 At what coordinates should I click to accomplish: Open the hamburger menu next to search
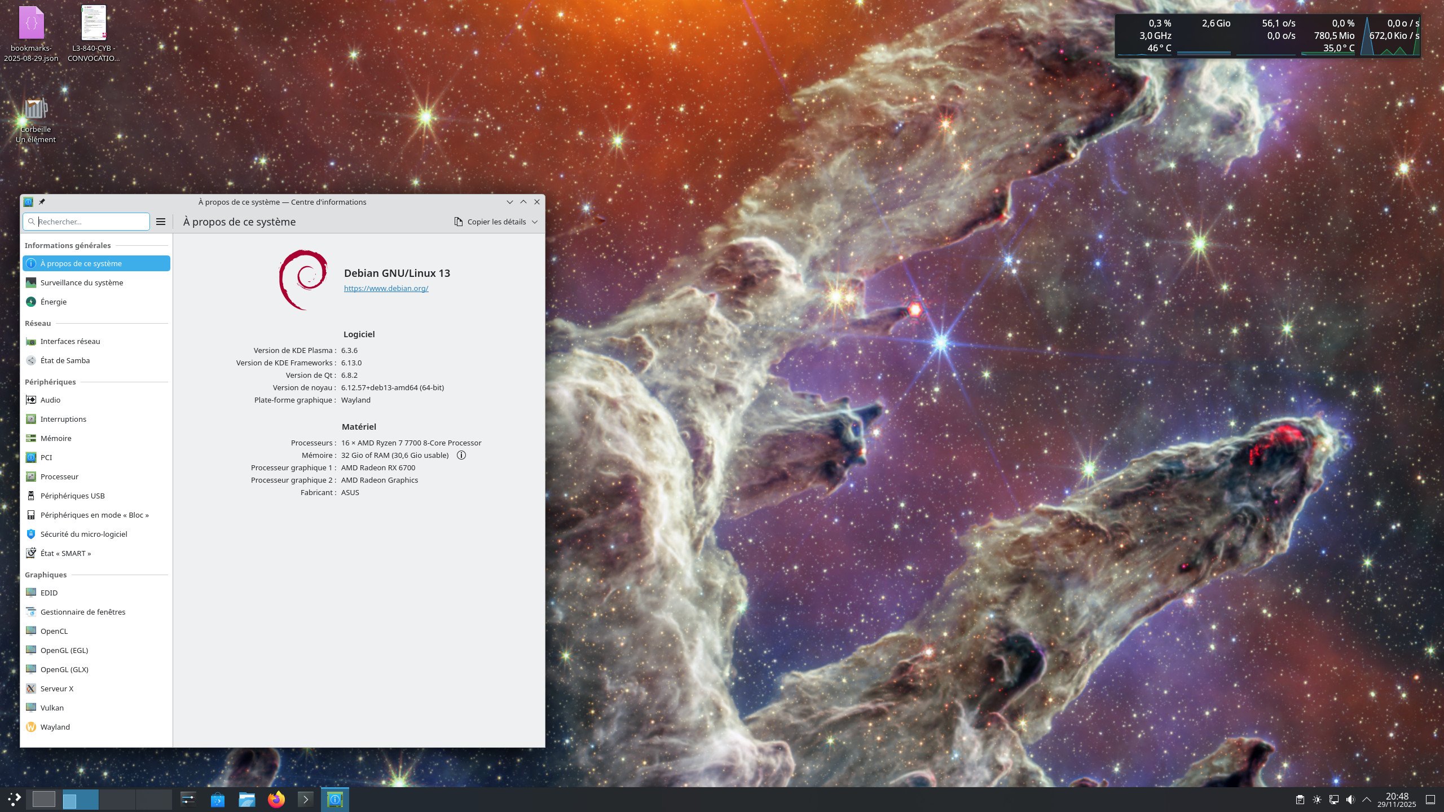[161, 222]
